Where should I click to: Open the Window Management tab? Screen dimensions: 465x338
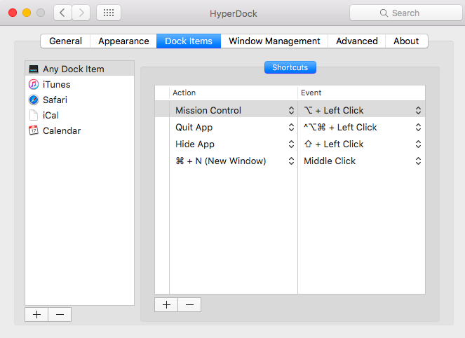tap(274, 41)
